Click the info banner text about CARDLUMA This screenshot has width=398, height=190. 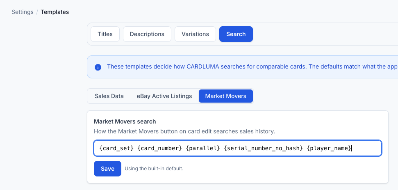point(252,66)
